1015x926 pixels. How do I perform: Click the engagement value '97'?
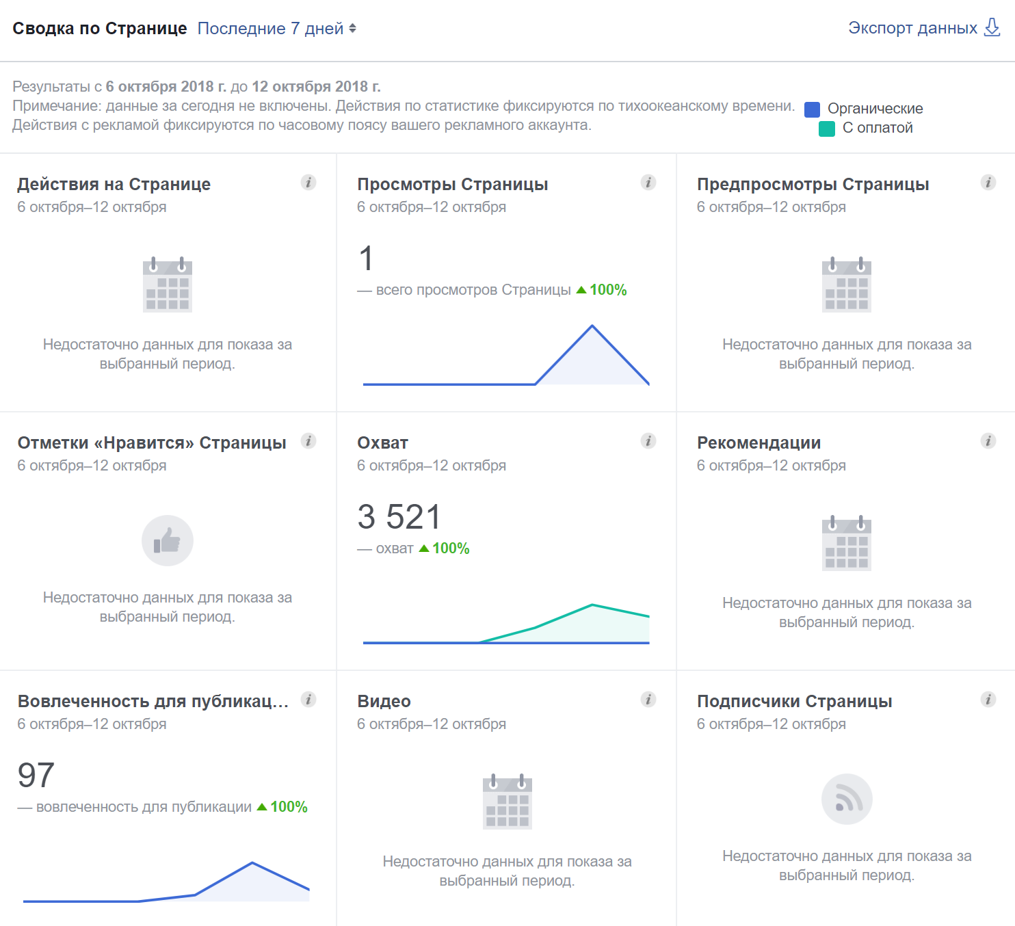tap(36, 776)
